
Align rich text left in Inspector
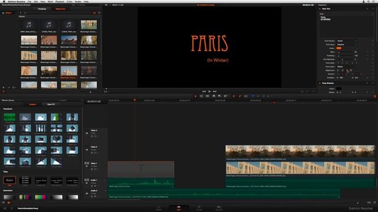pyautogui.click(x=338, y=71)
